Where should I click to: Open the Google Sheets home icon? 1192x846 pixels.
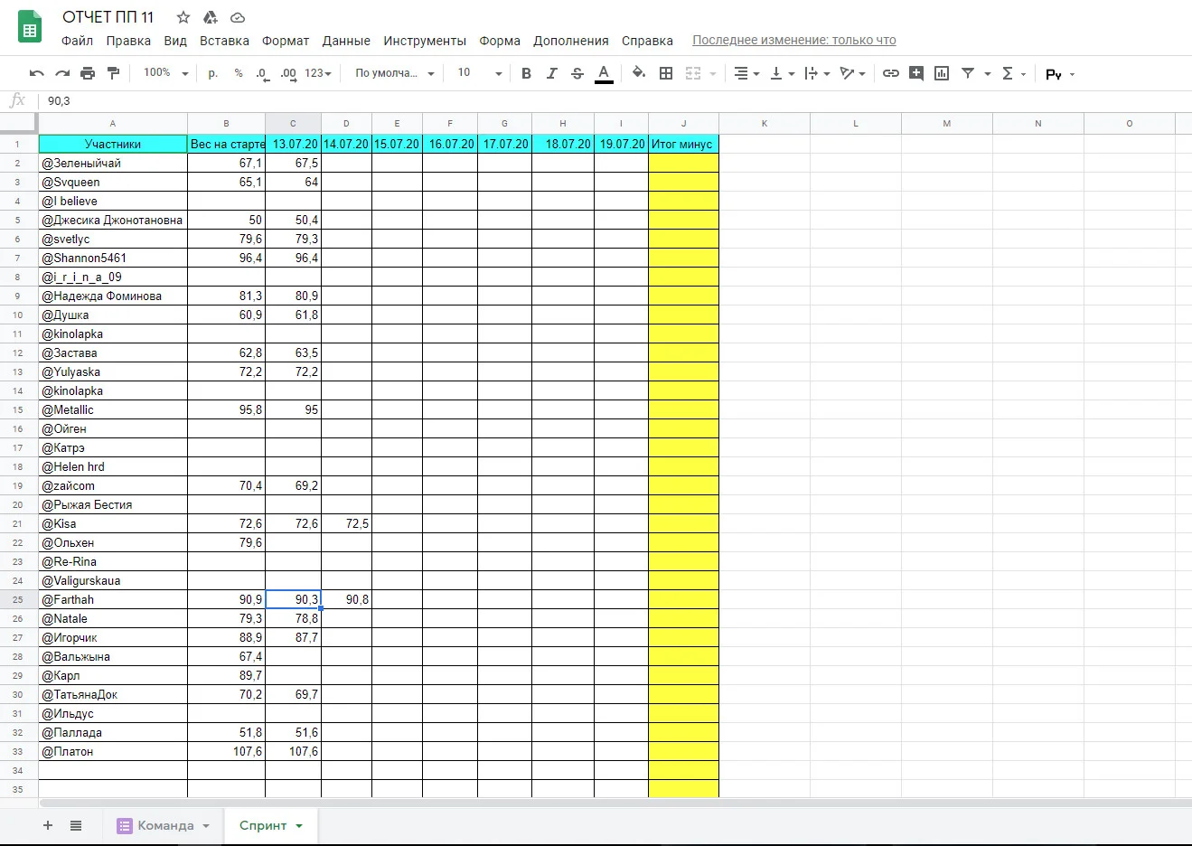(30, 27)
